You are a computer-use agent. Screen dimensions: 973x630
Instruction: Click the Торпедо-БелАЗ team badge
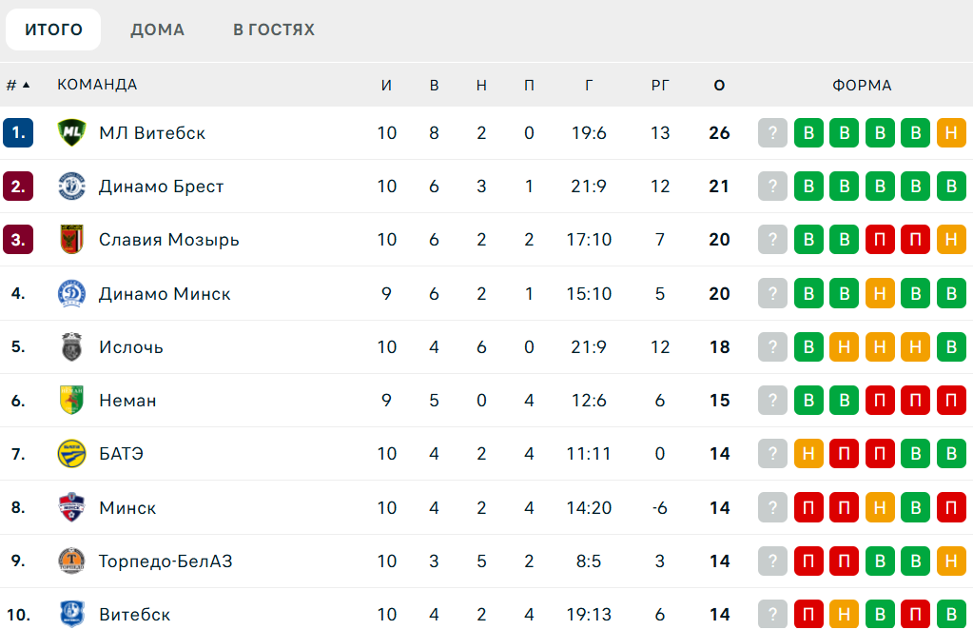[71, 561]
